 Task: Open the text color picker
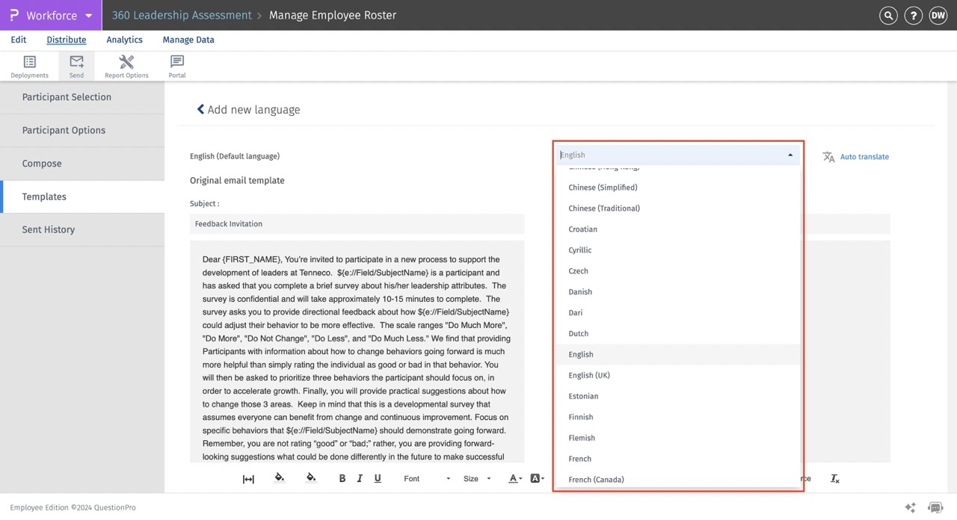click(514, 479)
